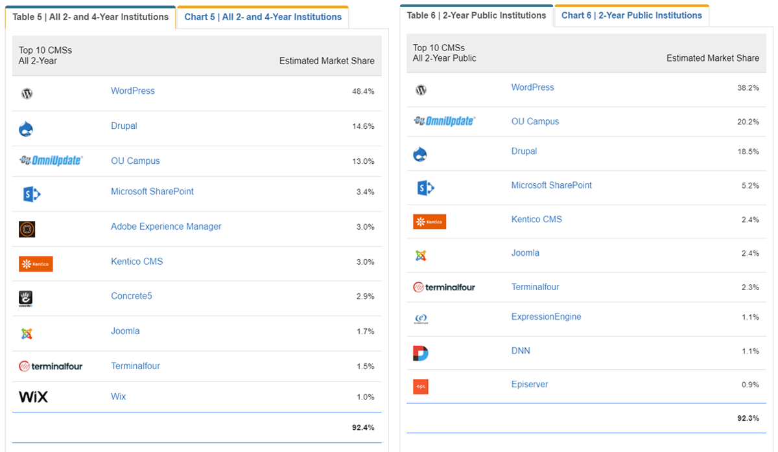Open the ExpressionEngine link
This screenshot has width=778, height=452.
pyautogui.click(x=546, y=317)
